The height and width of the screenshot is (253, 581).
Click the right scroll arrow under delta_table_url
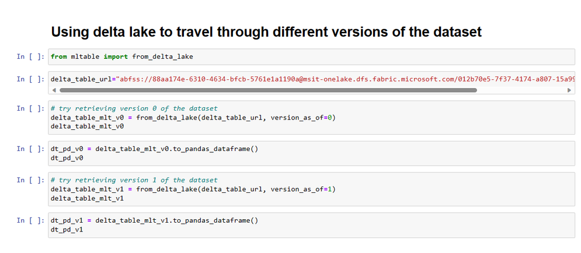pyautogui.click(x=569, y=90)
